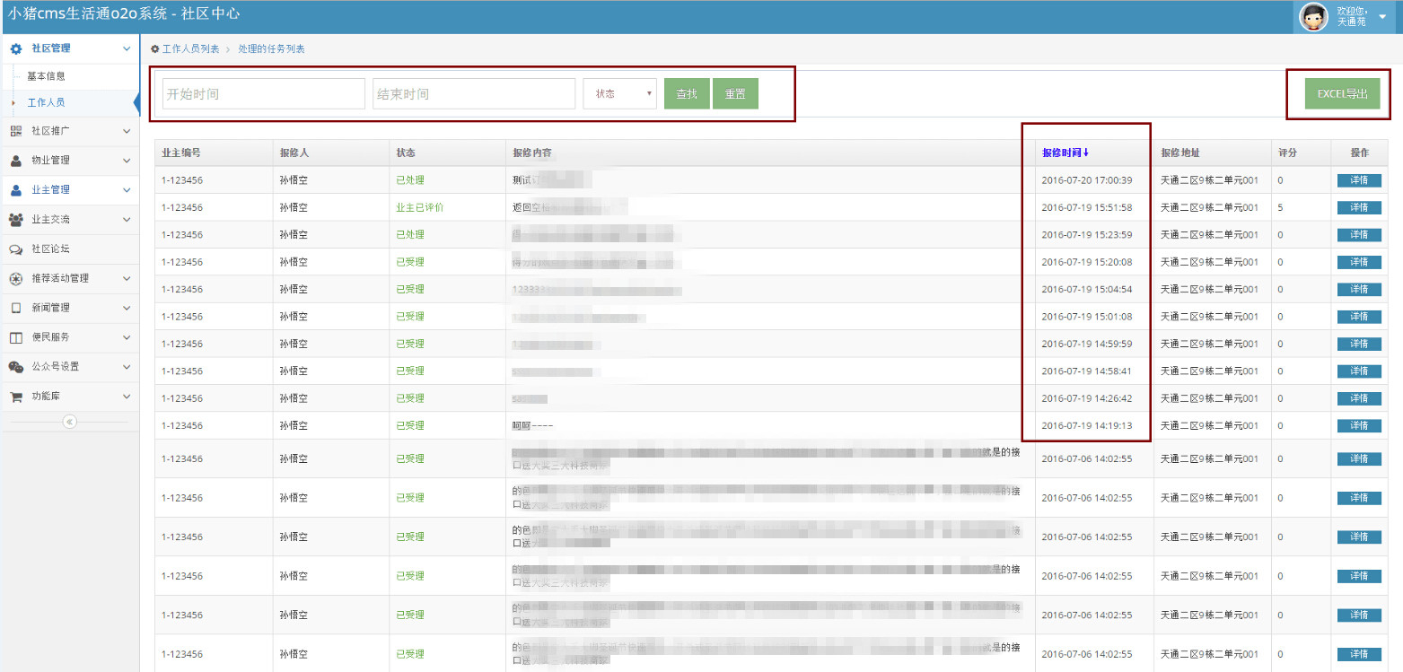
Task: Click the 开始时间 start time field
Action: [263, 94]
